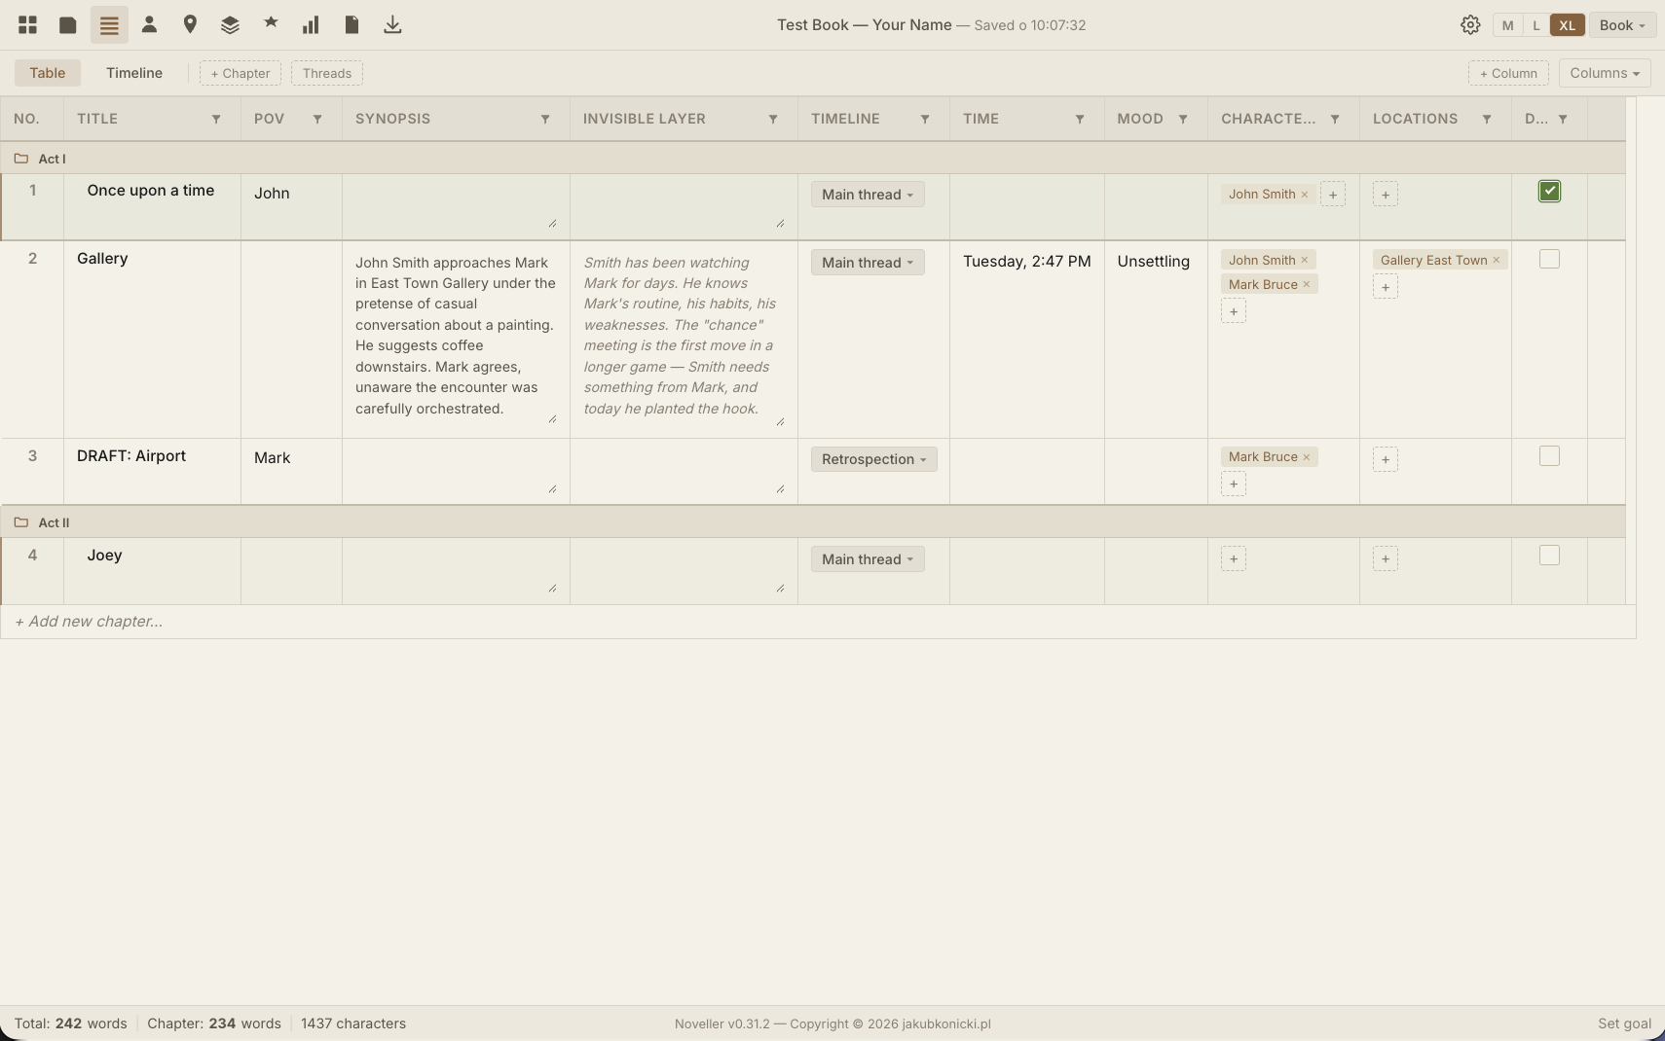Click the Unsettling mood cell
Viewport: 1665px width, 1041px height.
(1154, 261)
